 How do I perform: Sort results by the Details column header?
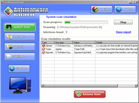click(116, 42)
